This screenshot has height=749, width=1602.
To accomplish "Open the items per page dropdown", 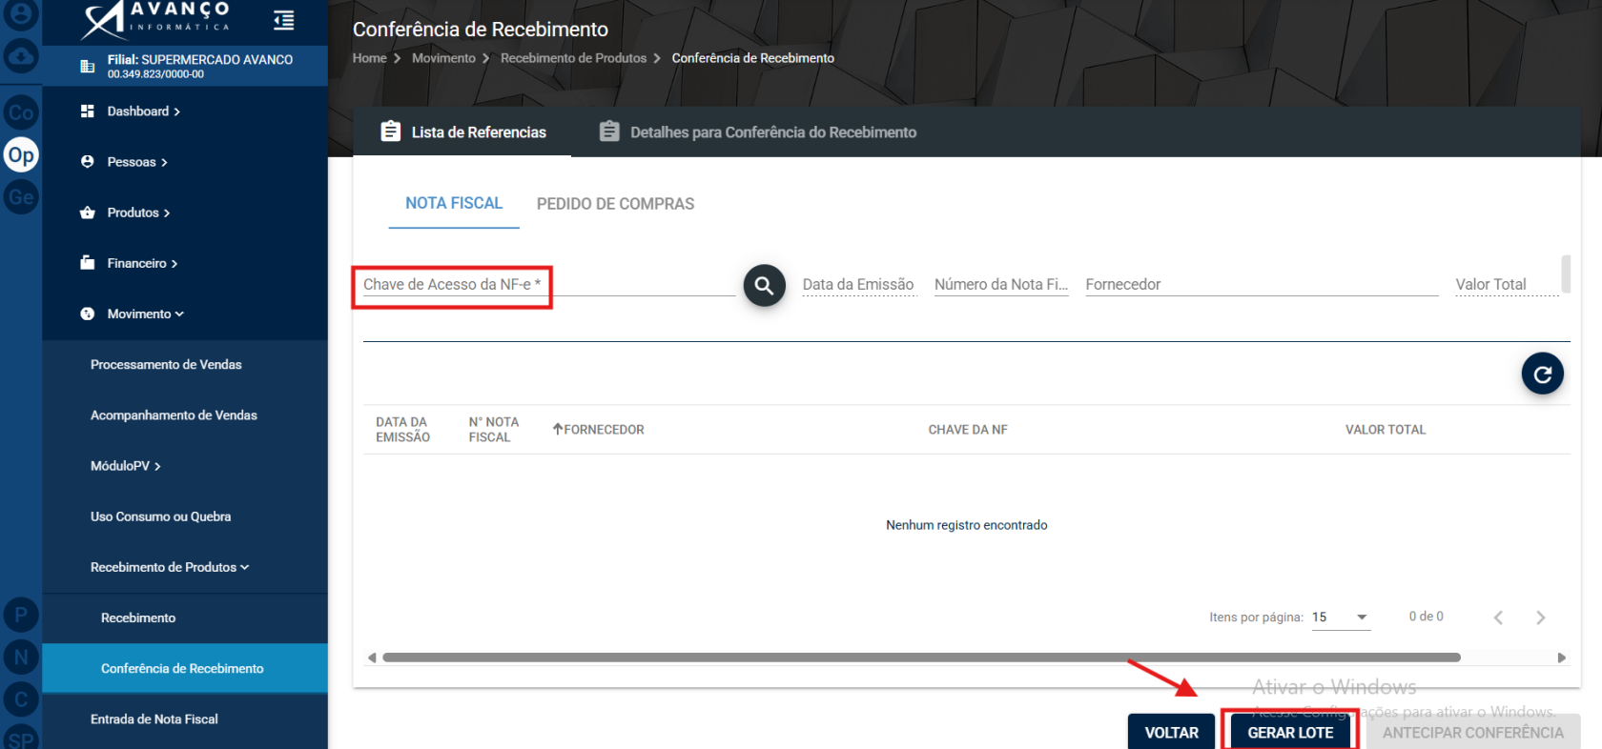I will coord(1341,617).
